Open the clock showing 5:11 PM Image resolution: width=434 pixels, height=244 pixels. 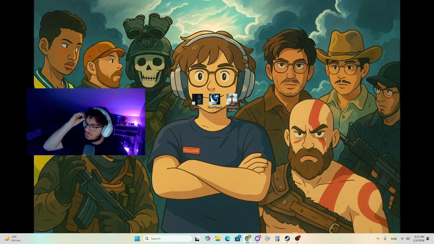(x=419, y=239)
